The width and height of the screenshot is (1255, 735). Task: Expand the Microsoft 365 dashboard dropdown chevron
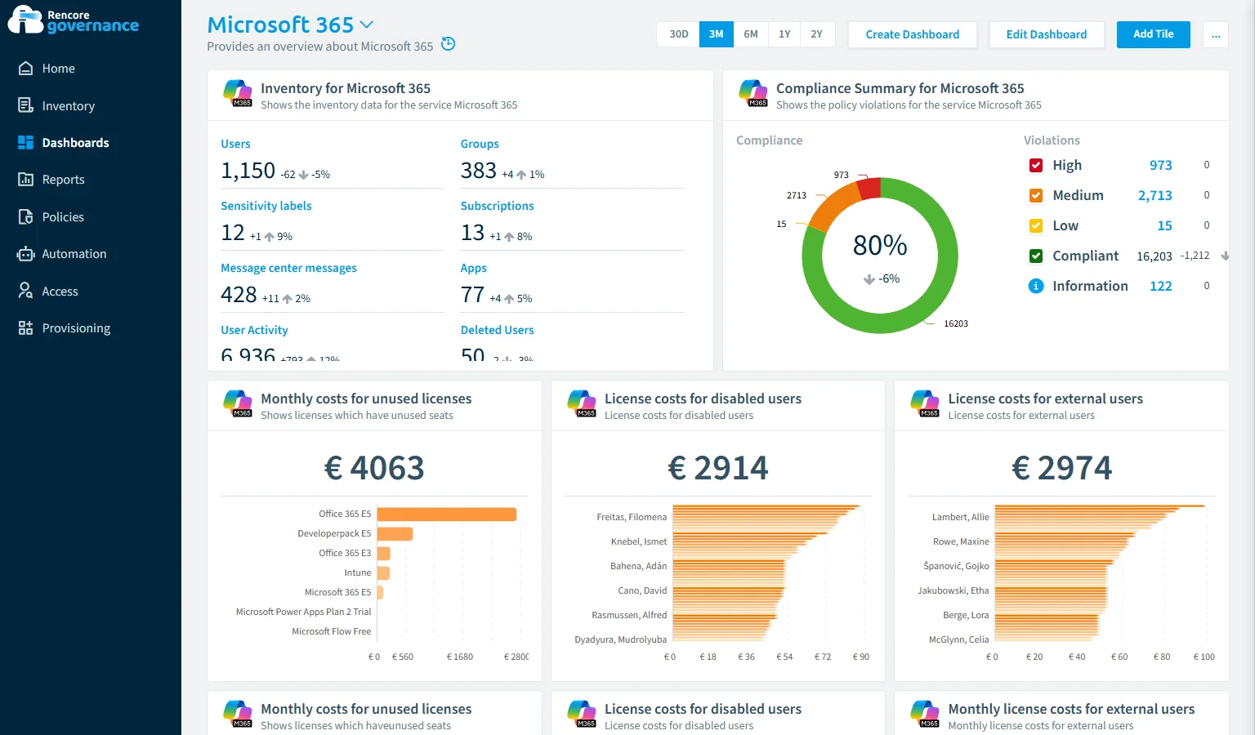367,25
